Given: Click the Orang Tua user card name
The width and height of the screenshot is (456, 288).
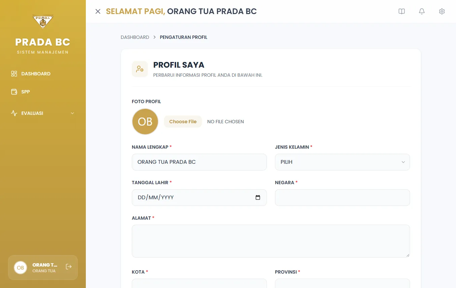Looking at the screenshot, I should (45, 265).
